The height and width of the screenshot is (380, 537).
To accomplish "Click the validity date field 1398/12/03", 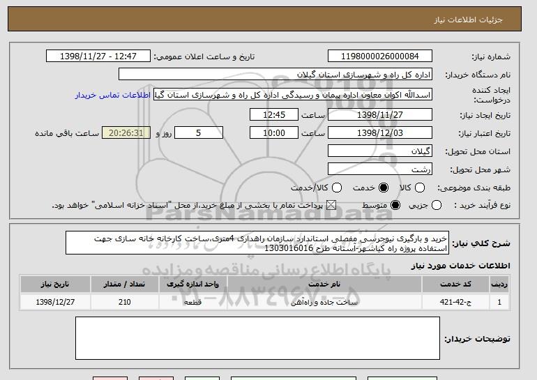I will pos(380,133).
